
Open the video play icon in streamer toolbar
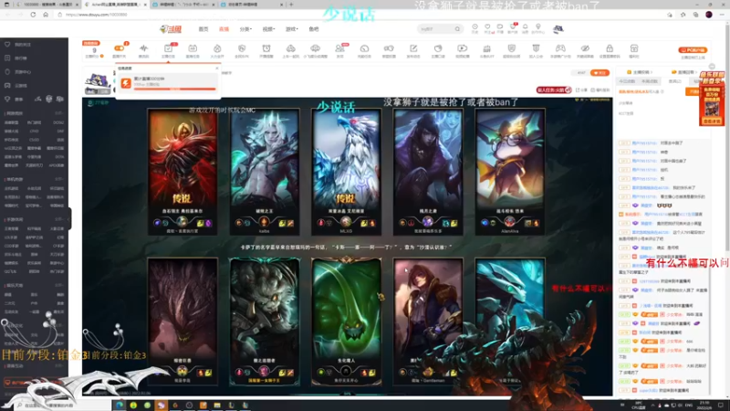(x=463, y=48)
